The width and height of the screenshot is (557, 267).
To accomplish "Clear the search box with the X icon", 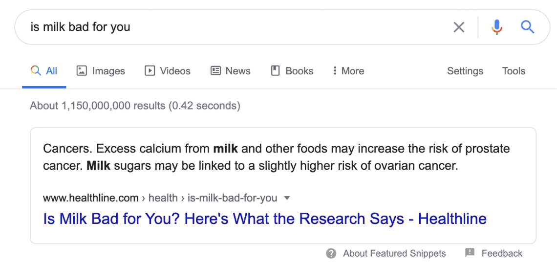I will pos(459,27).
